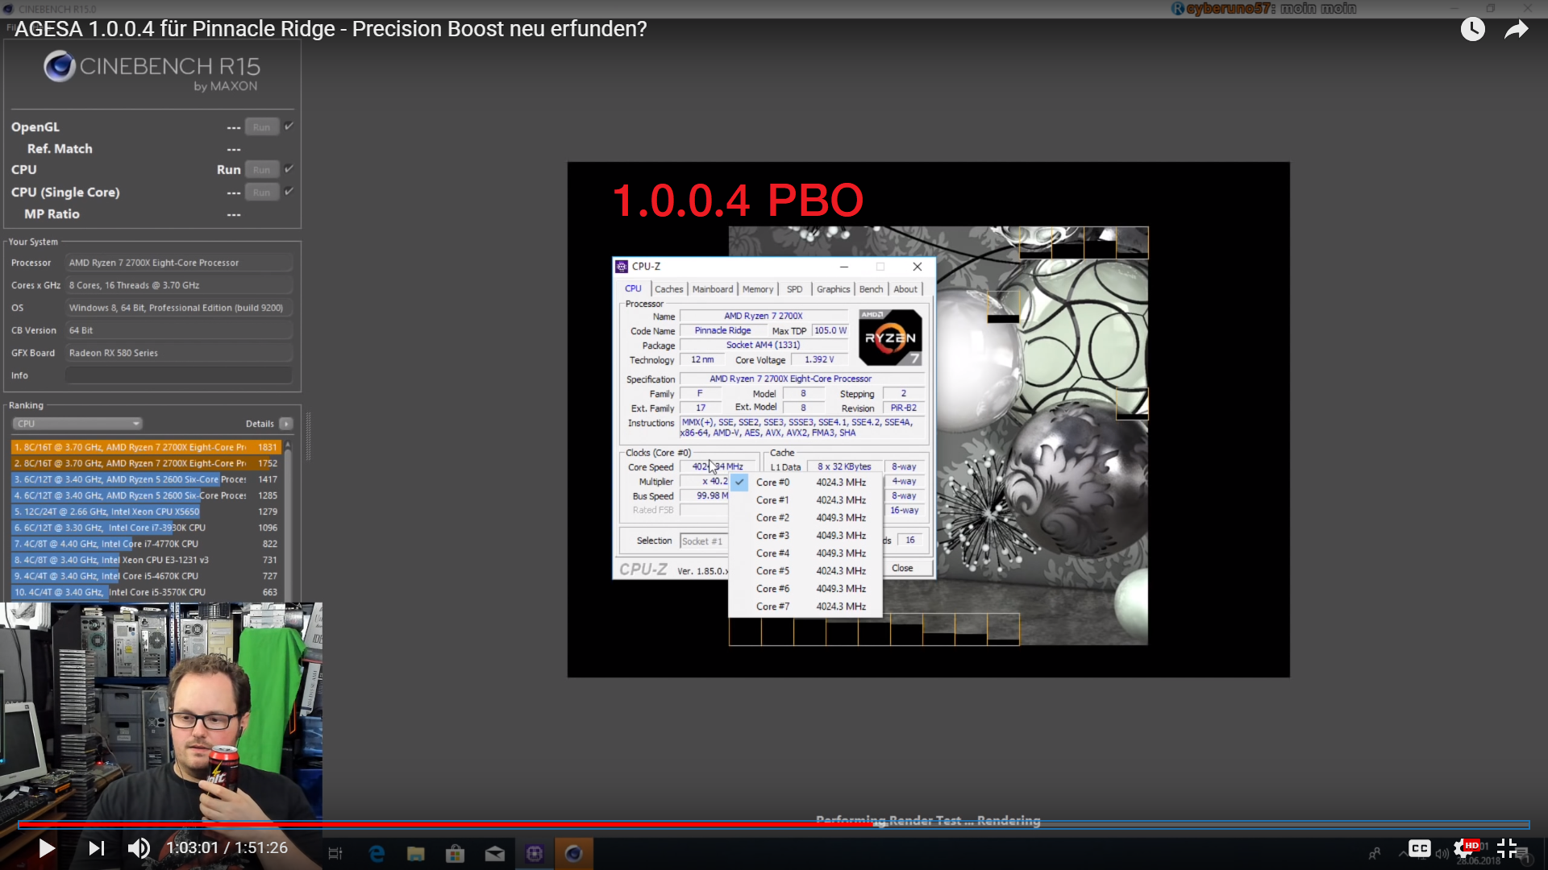Run the OpenGL benchmark in Cinebench
This screenshot has width=1548, height=870.
coord(261,127)
